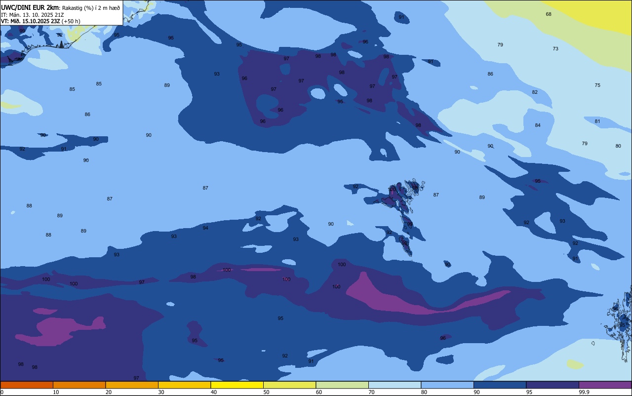Select the 20–30 legend color segment
Image resolution: width=632 pixels, height=396 pixels.
point(132,385)
